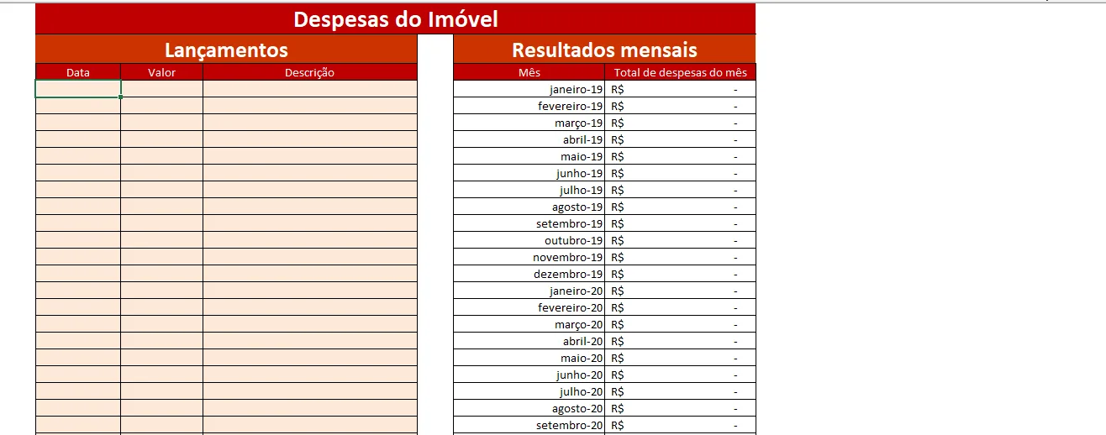Click the total value cell for março-19

coord(680,123)
